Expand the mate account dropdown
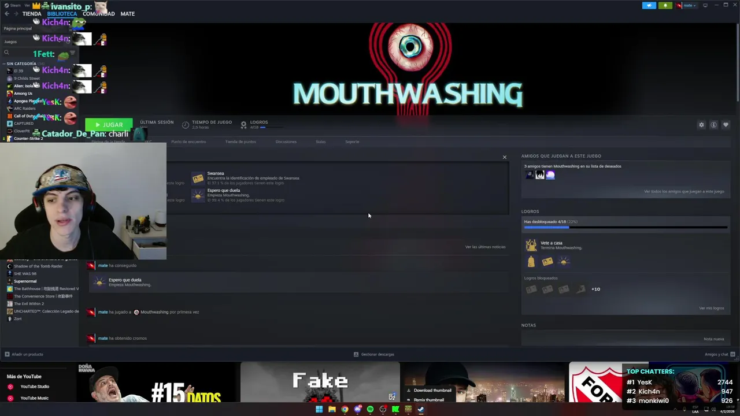Screen dimensions: 740x416 686,5
